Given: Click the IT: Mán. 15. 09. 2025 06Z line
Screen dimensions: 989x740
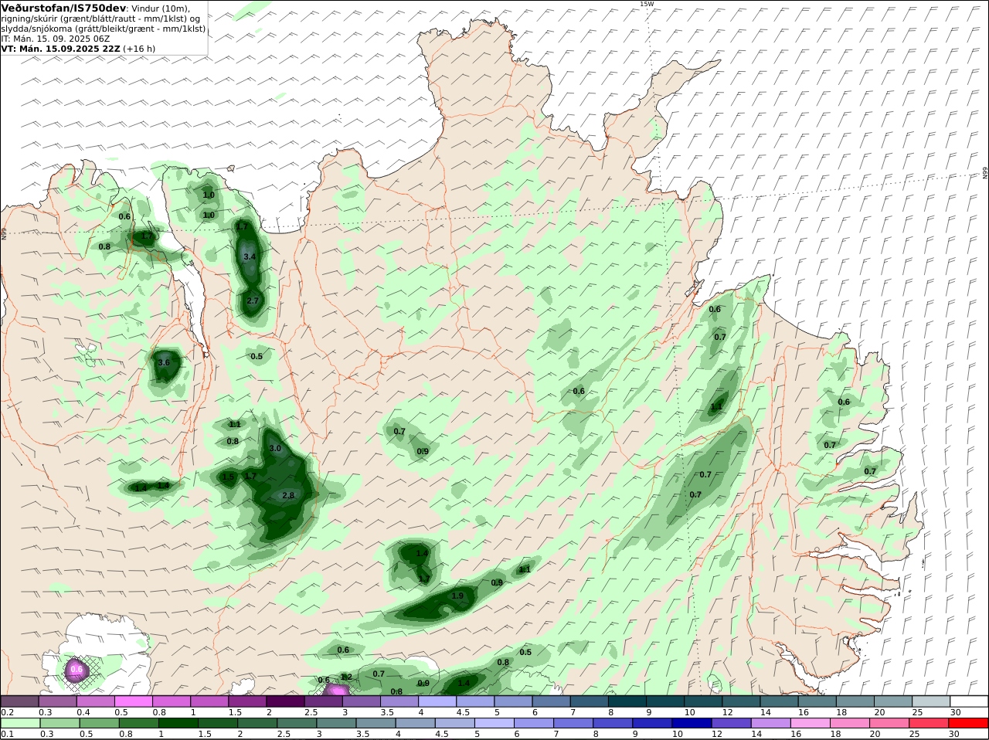Looking at the screenshot, I should click(x=56, y=38).
